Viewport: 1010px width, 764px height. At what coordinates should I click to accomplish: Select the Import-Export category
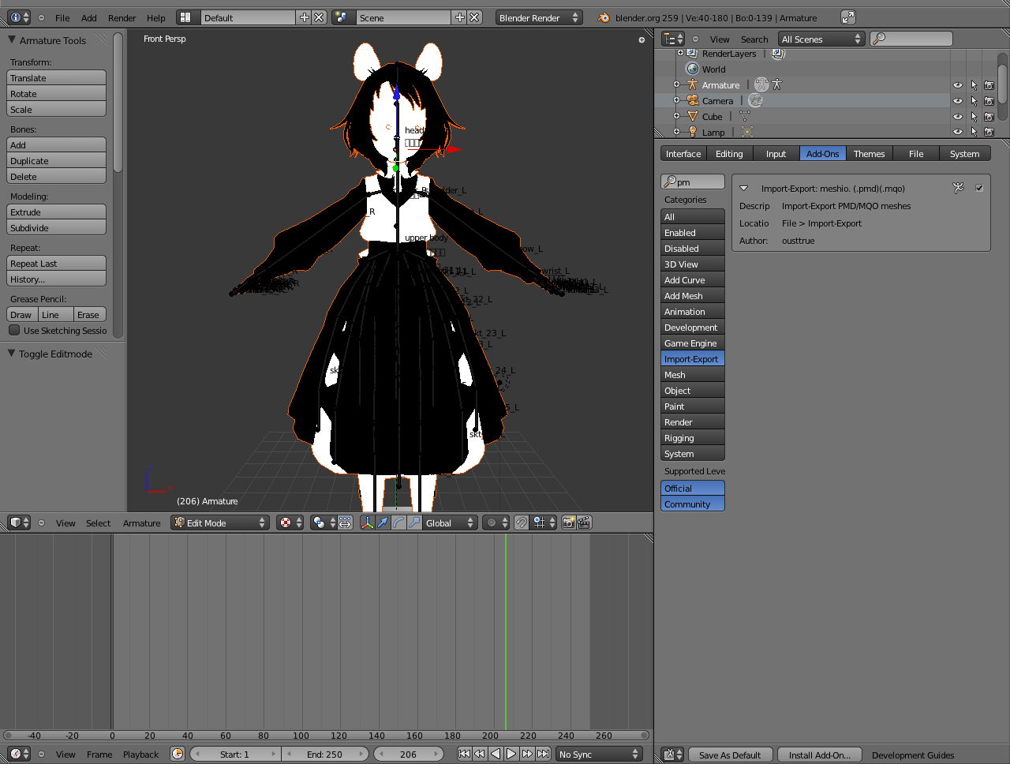point(693,358)
